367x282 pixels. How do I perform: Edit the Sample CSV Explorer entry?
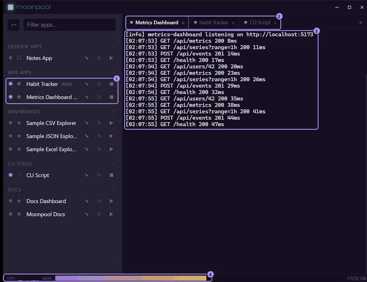point(87,123)
